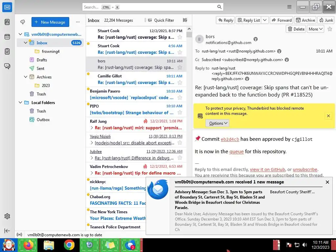Click the taskbar volume icon
The width and height of the screenshot is (336, 252).
point(304,245)
